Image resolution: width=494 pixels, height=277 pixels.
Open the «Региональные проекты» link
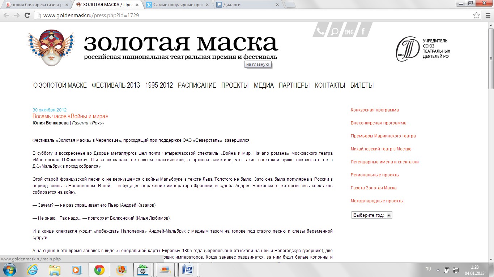375,175
